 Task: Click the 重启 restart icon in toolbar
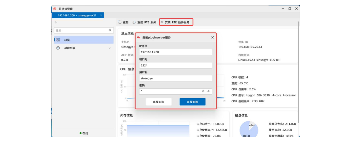click(120, 22)
